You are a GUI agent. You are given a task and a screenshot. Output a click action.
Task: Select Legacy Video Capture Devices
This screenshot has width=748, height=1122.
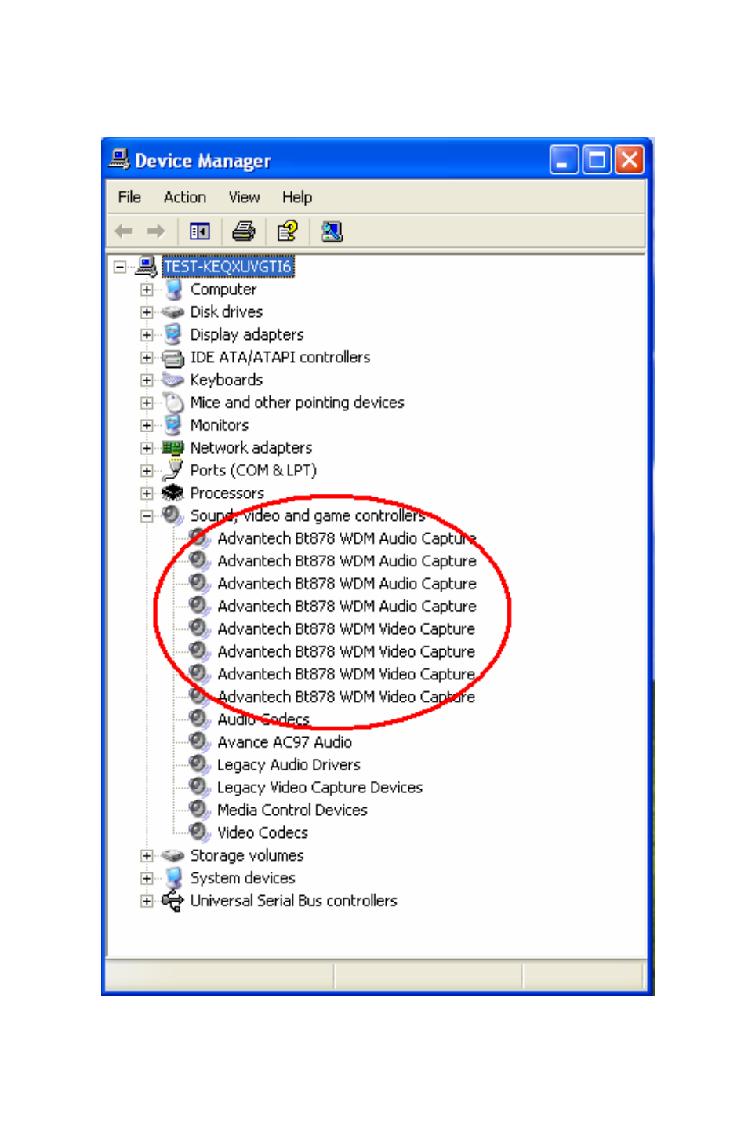click(x=320, y=788)
